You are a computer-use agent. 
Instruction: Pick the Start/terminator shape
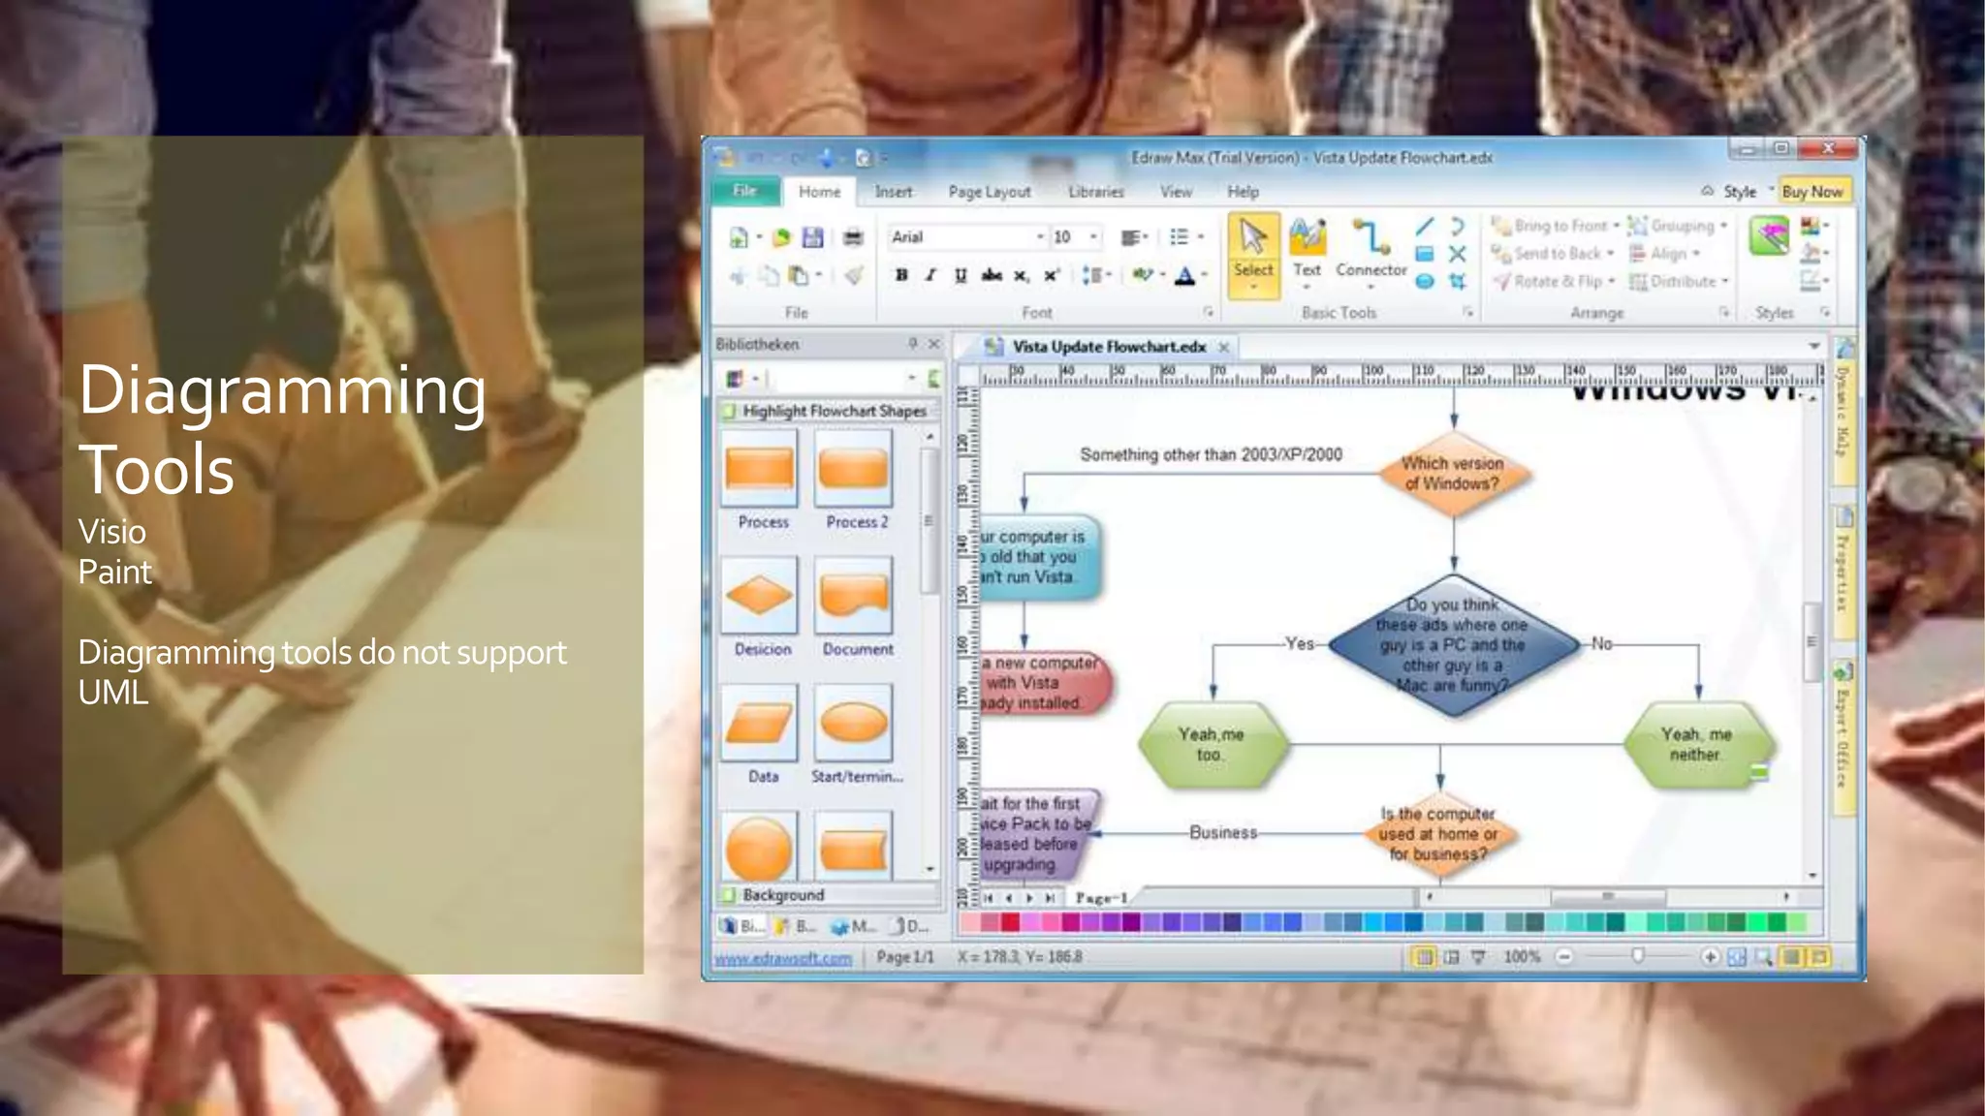tap(853, 723)
